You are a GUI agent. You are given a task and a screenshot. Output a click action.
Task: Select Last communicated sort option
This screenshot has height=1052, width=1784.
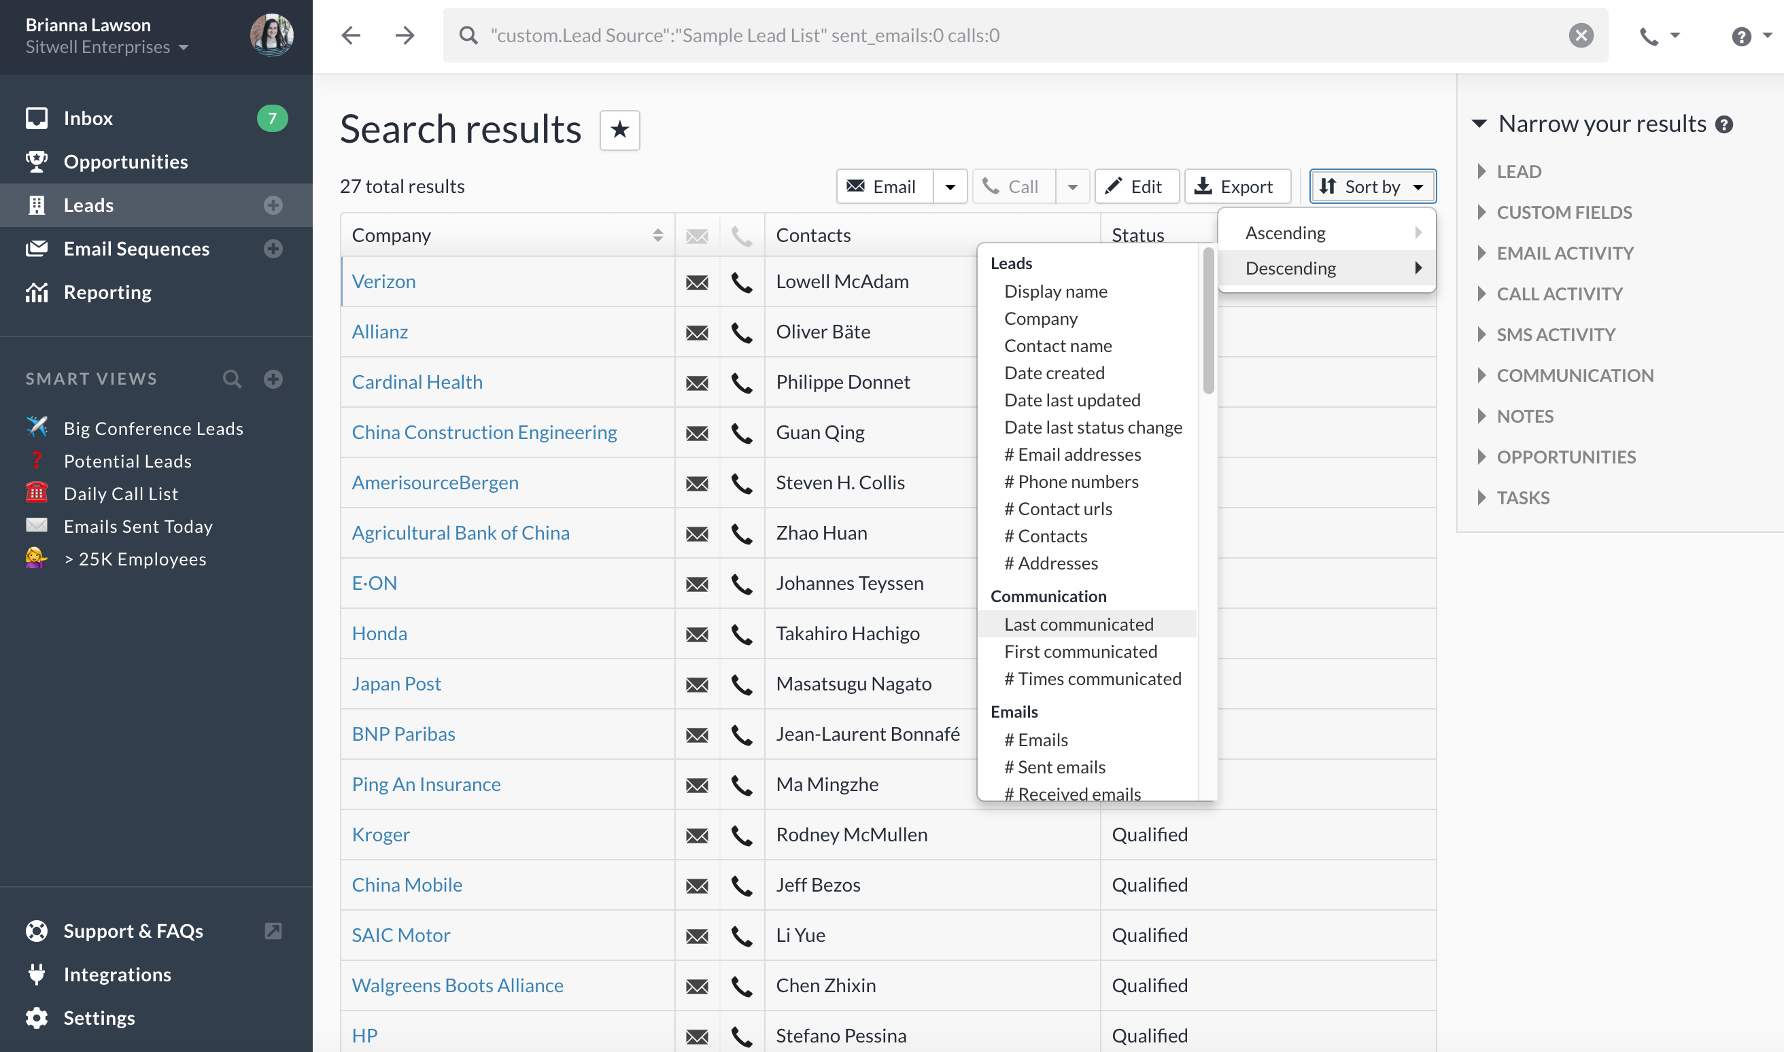pos(1078,625)
